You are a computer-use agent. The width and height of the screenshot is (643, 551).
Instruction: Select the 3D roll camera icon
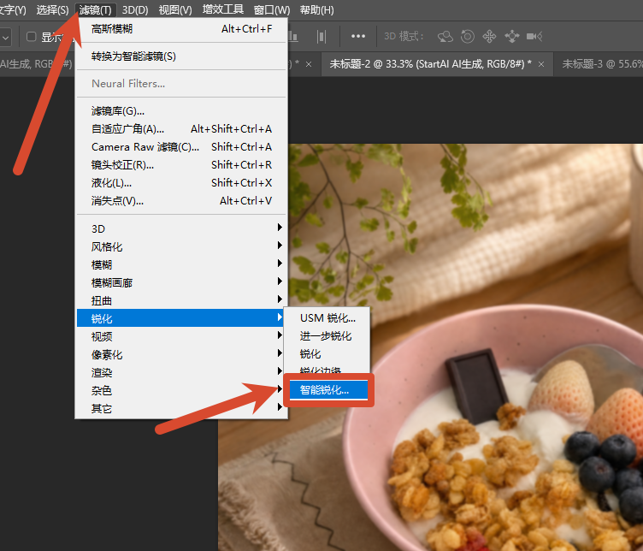pos(468,37)
